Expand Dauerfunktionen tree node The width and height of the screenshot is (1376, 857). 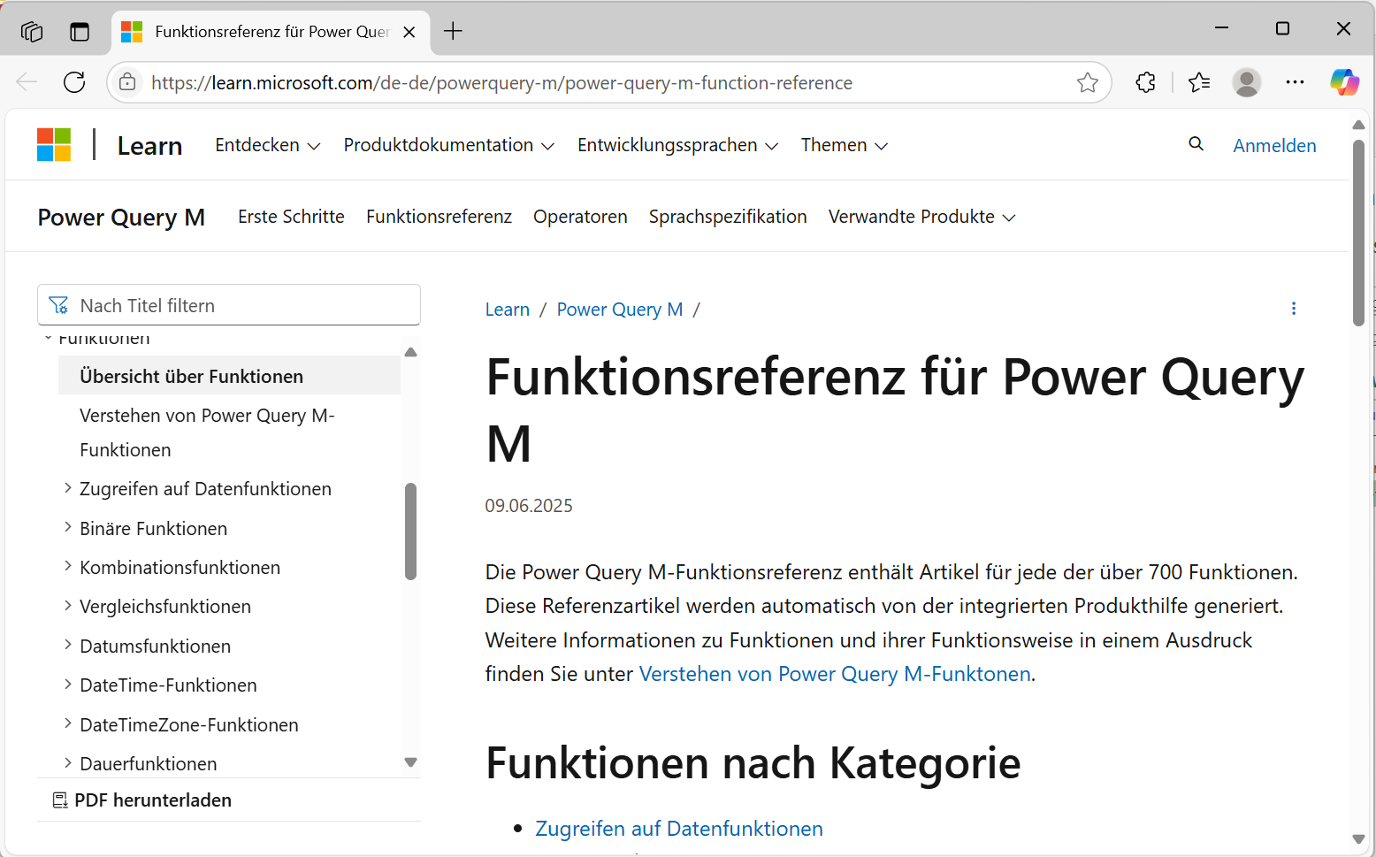click(x=68, y=762)
